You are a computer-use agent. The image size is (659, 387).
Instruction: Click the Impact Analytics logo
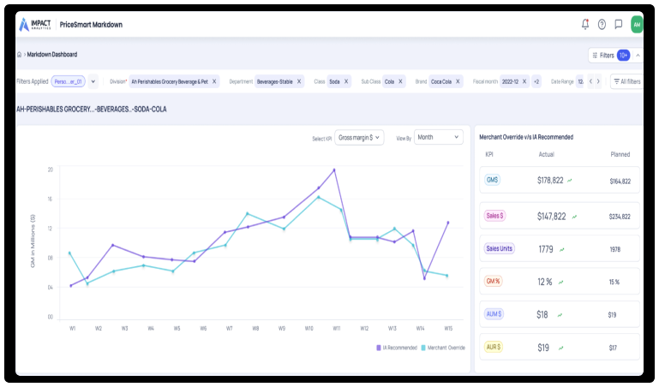click(x=35, y=24)
